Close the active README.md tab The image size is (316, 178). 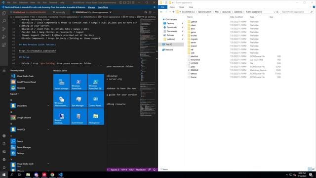(x=111, y=12)
